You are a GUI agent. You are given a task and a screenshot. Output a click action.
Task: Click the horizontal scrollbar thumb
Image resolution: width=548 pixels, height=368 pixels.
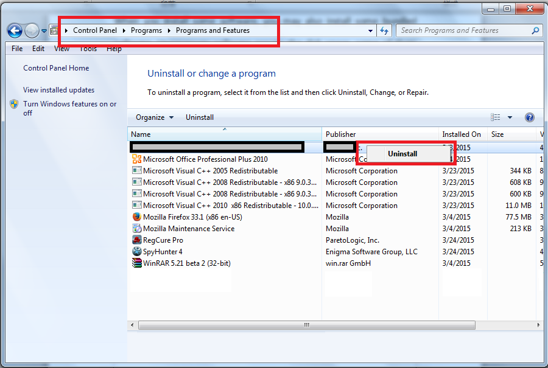(x=307, y=325)
